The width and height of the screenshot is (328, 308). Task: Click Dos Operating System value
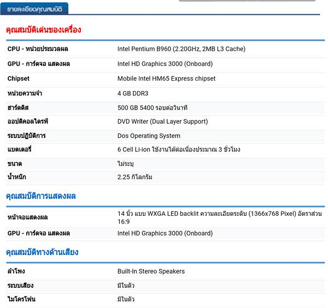point(149,136)
